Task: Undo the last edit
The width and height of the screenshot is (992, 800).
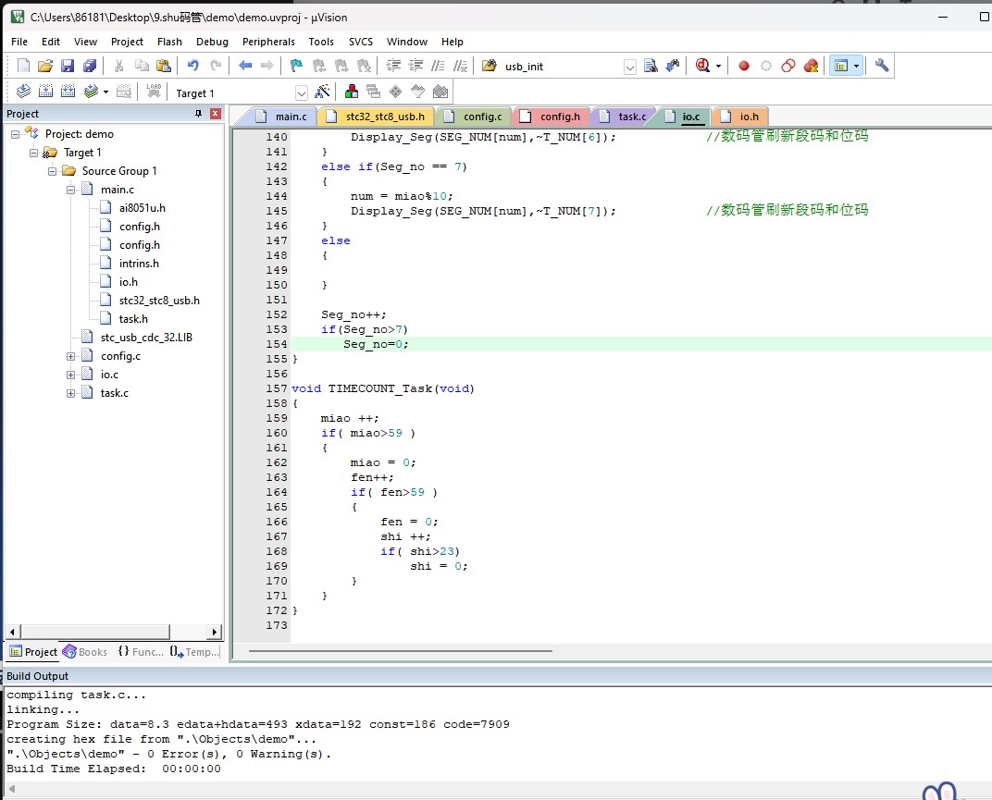Action: pos(193,66)
